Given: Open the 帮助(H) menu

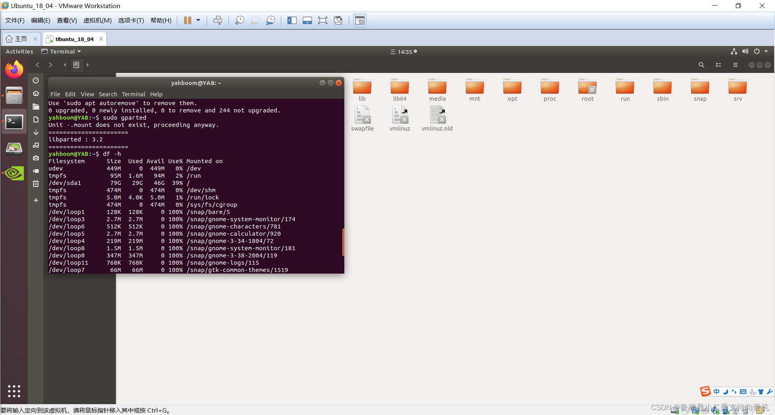Looking at the screenshot, I should [161, 21].
